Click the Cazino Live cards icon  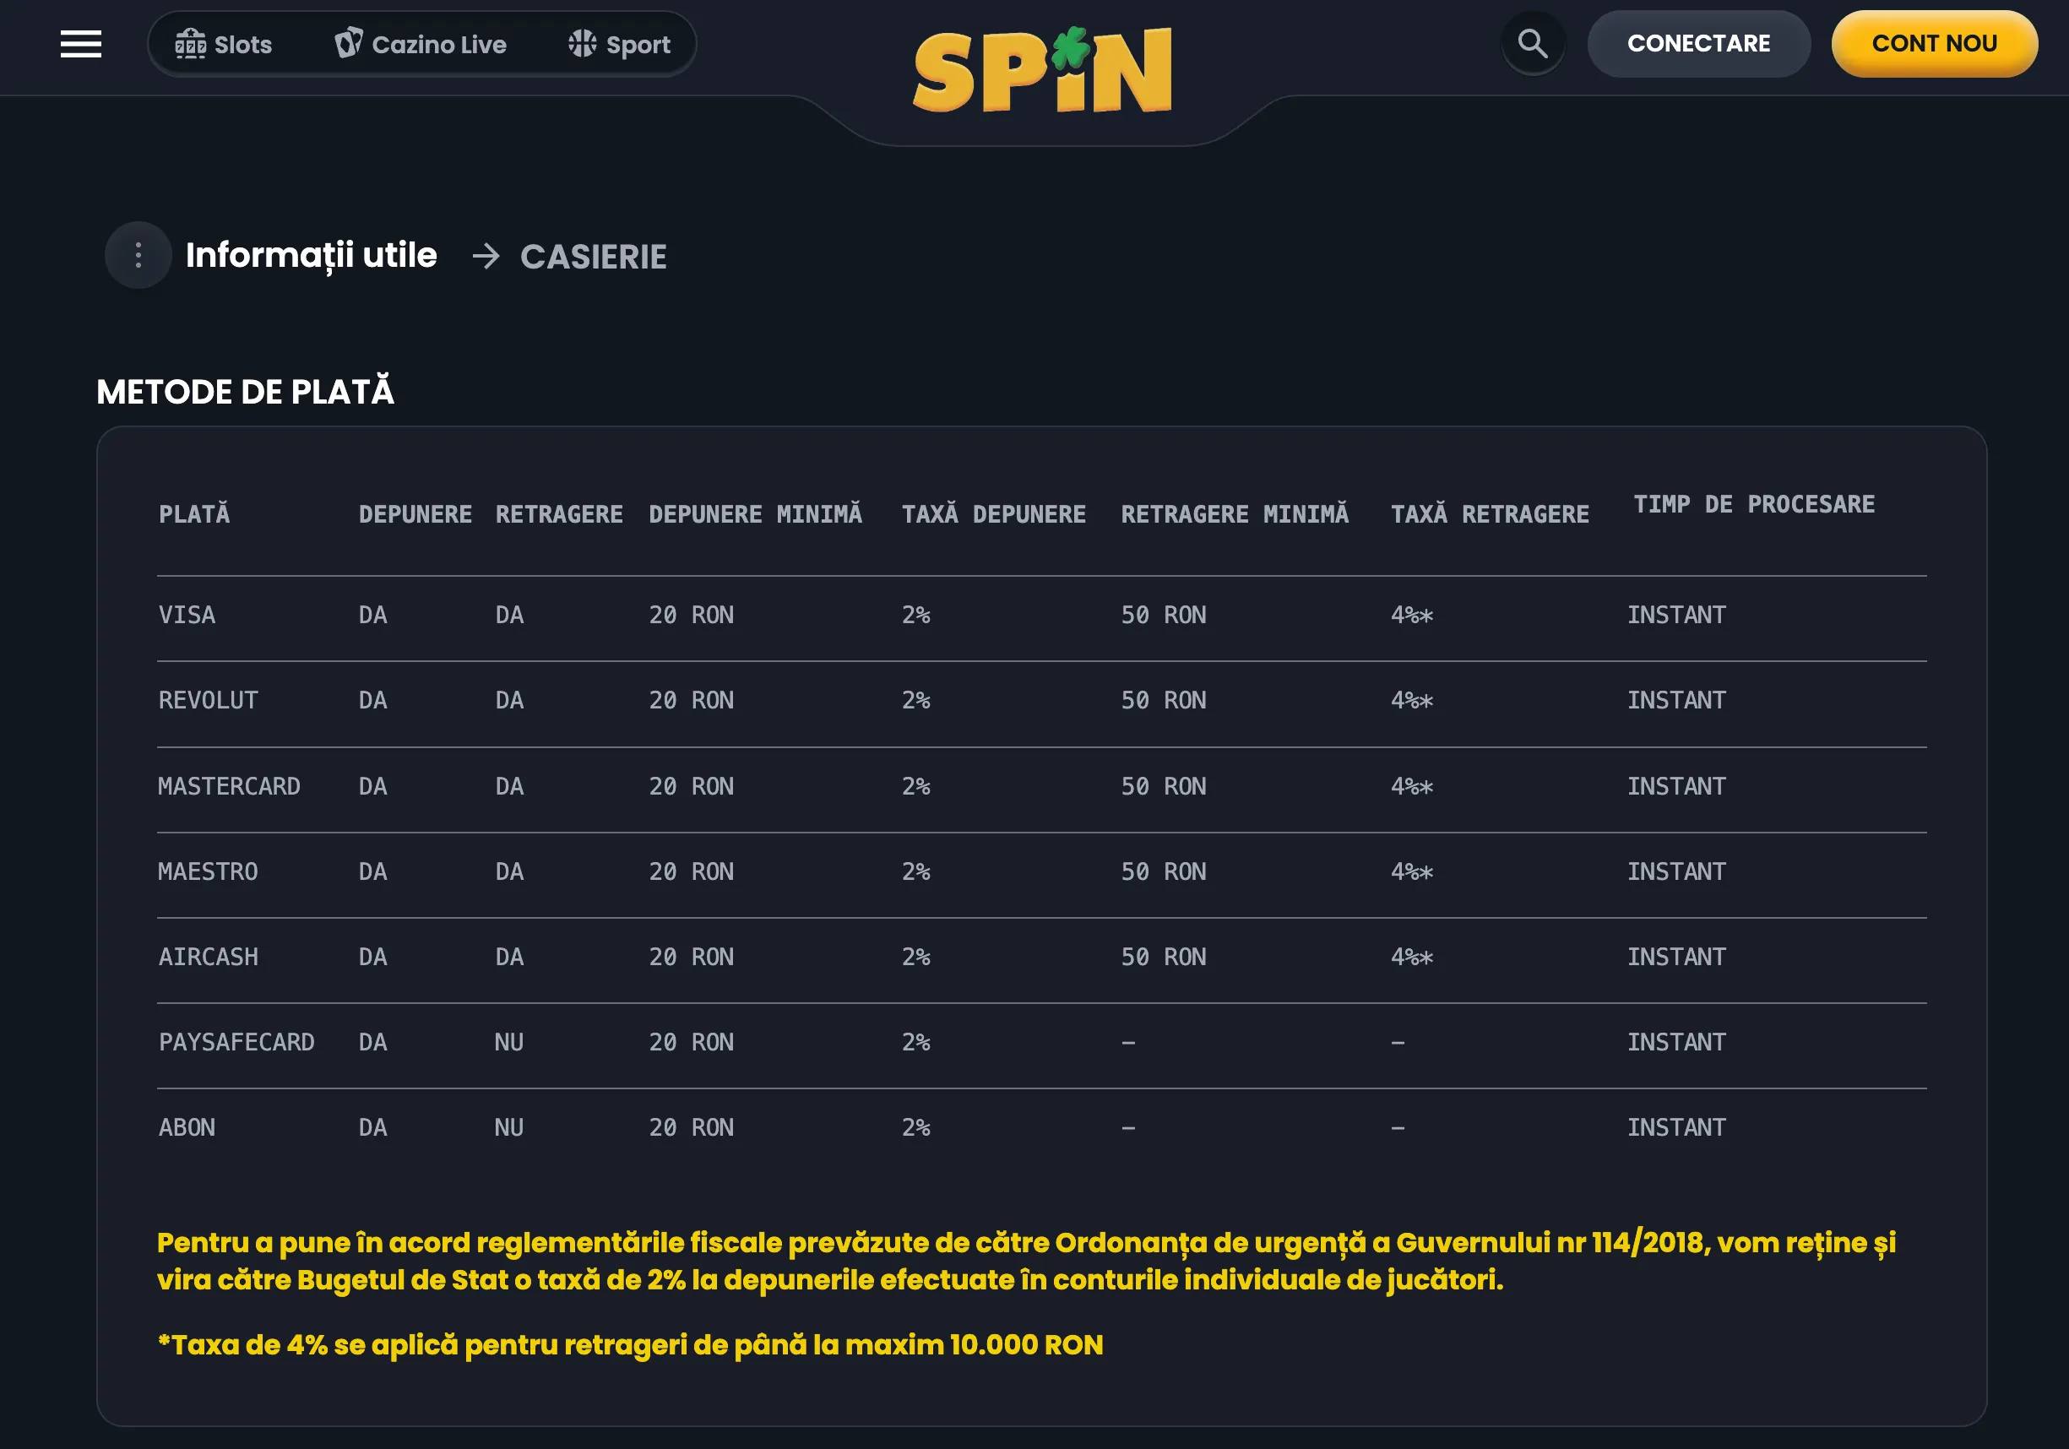(x=350, y=43)
